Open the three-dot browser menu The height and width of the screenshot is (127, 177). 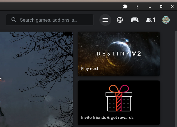[x=137, y=6]
